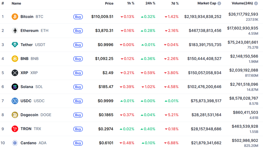Click the Bitcoin coin logo icon
Screen dimensions: 263x149
[x=15, y=16]
